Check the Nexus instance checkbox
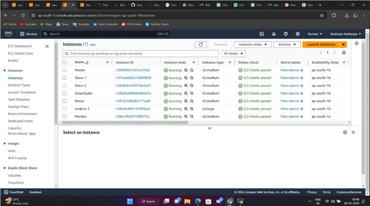370x206 pixels. [x=64, y=101]
